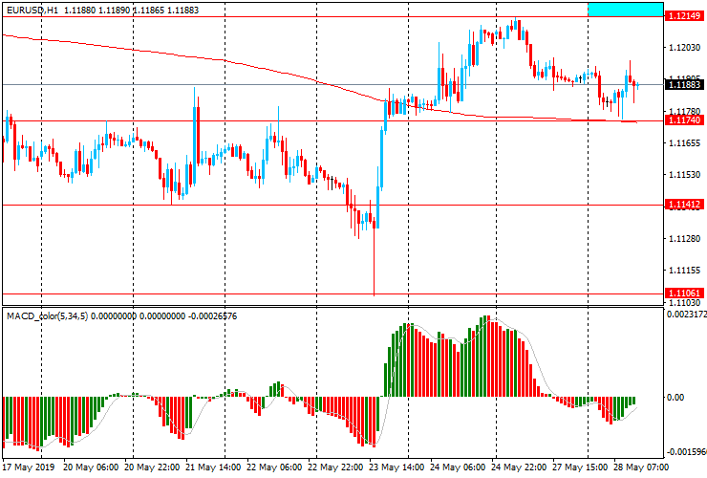Viewport: 707px width, 478px height.
Task: Click the 0.00 MACD zero level label
Action: [x=676, y=397]
